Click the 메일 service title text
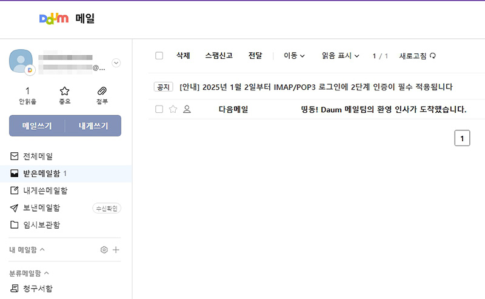The image size is (485, 299). point(85,19)
